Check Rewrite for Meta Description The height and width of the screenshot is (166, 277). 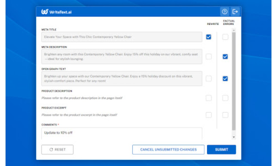pyautogui.click(x=209, y=57)
